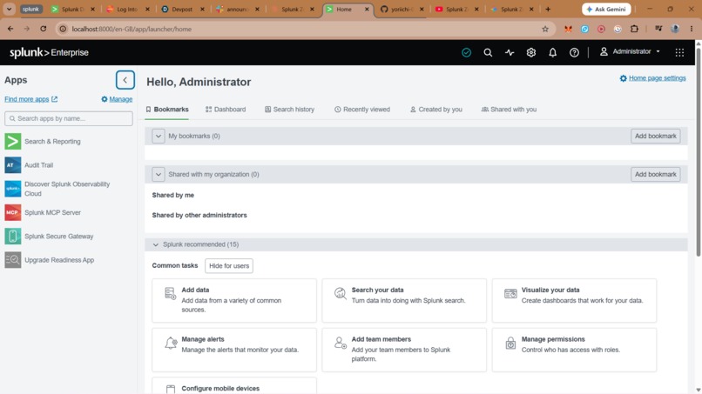Open the activity pulse icon in header
Image resolution: width=702 pixels, height=394 pixels.
click(x=510, y=52)
